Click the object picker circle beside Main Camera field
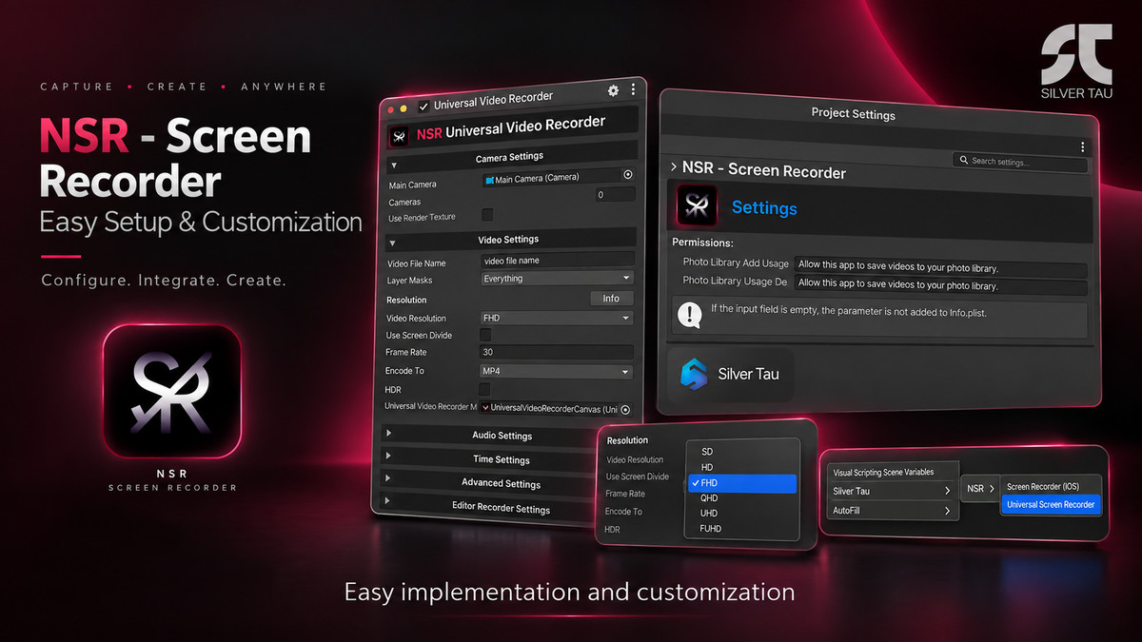This screenshot has width=1142, height=642. [x=627, y=175]
